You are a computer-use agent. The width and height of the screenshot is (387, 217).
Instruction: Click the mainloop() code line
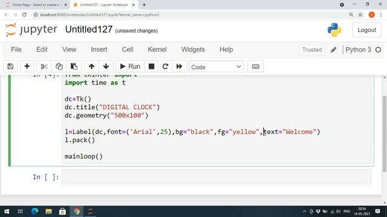point(83,157)
